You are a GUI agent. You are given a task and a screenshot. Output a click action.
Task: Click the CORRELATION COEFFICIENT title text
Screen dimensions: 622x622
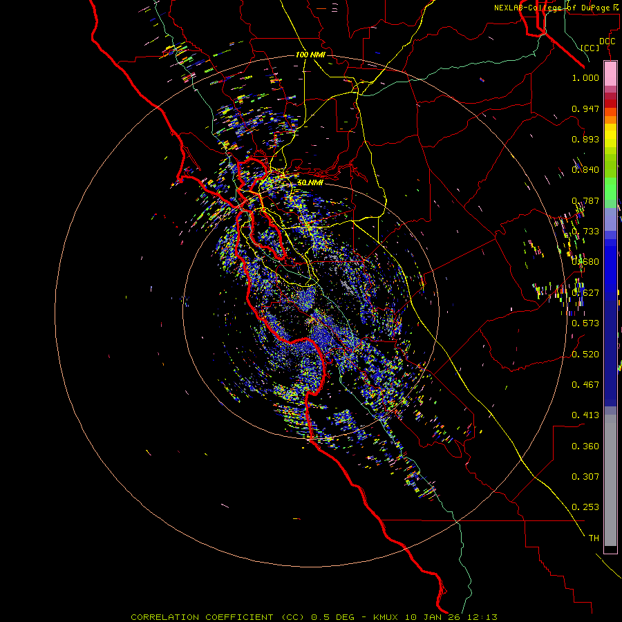pos(202,617)
